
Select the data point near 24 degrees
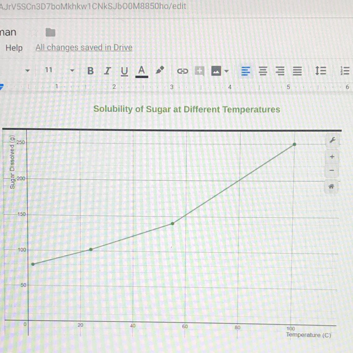91,249
